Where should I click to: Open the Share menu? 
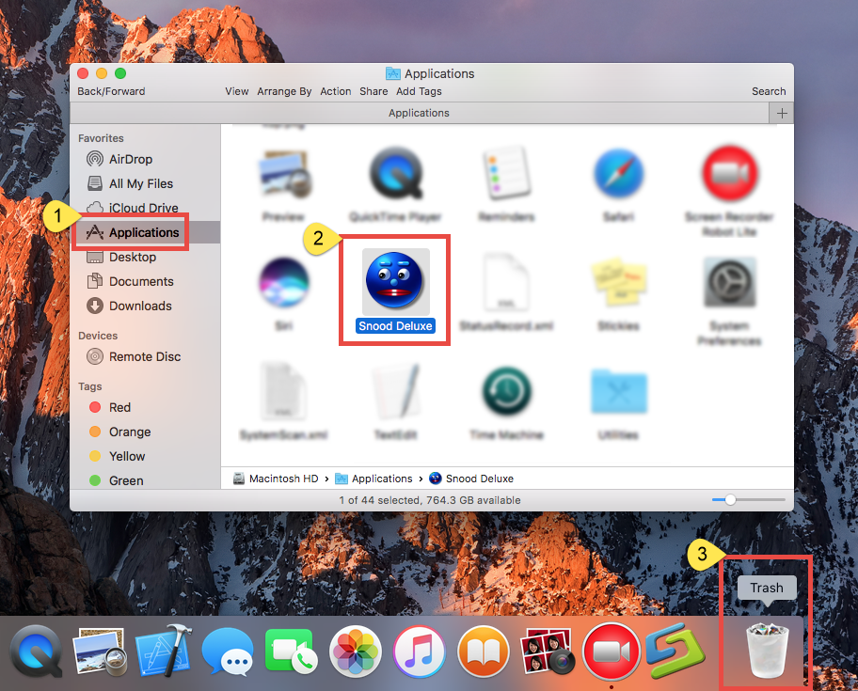373,91
